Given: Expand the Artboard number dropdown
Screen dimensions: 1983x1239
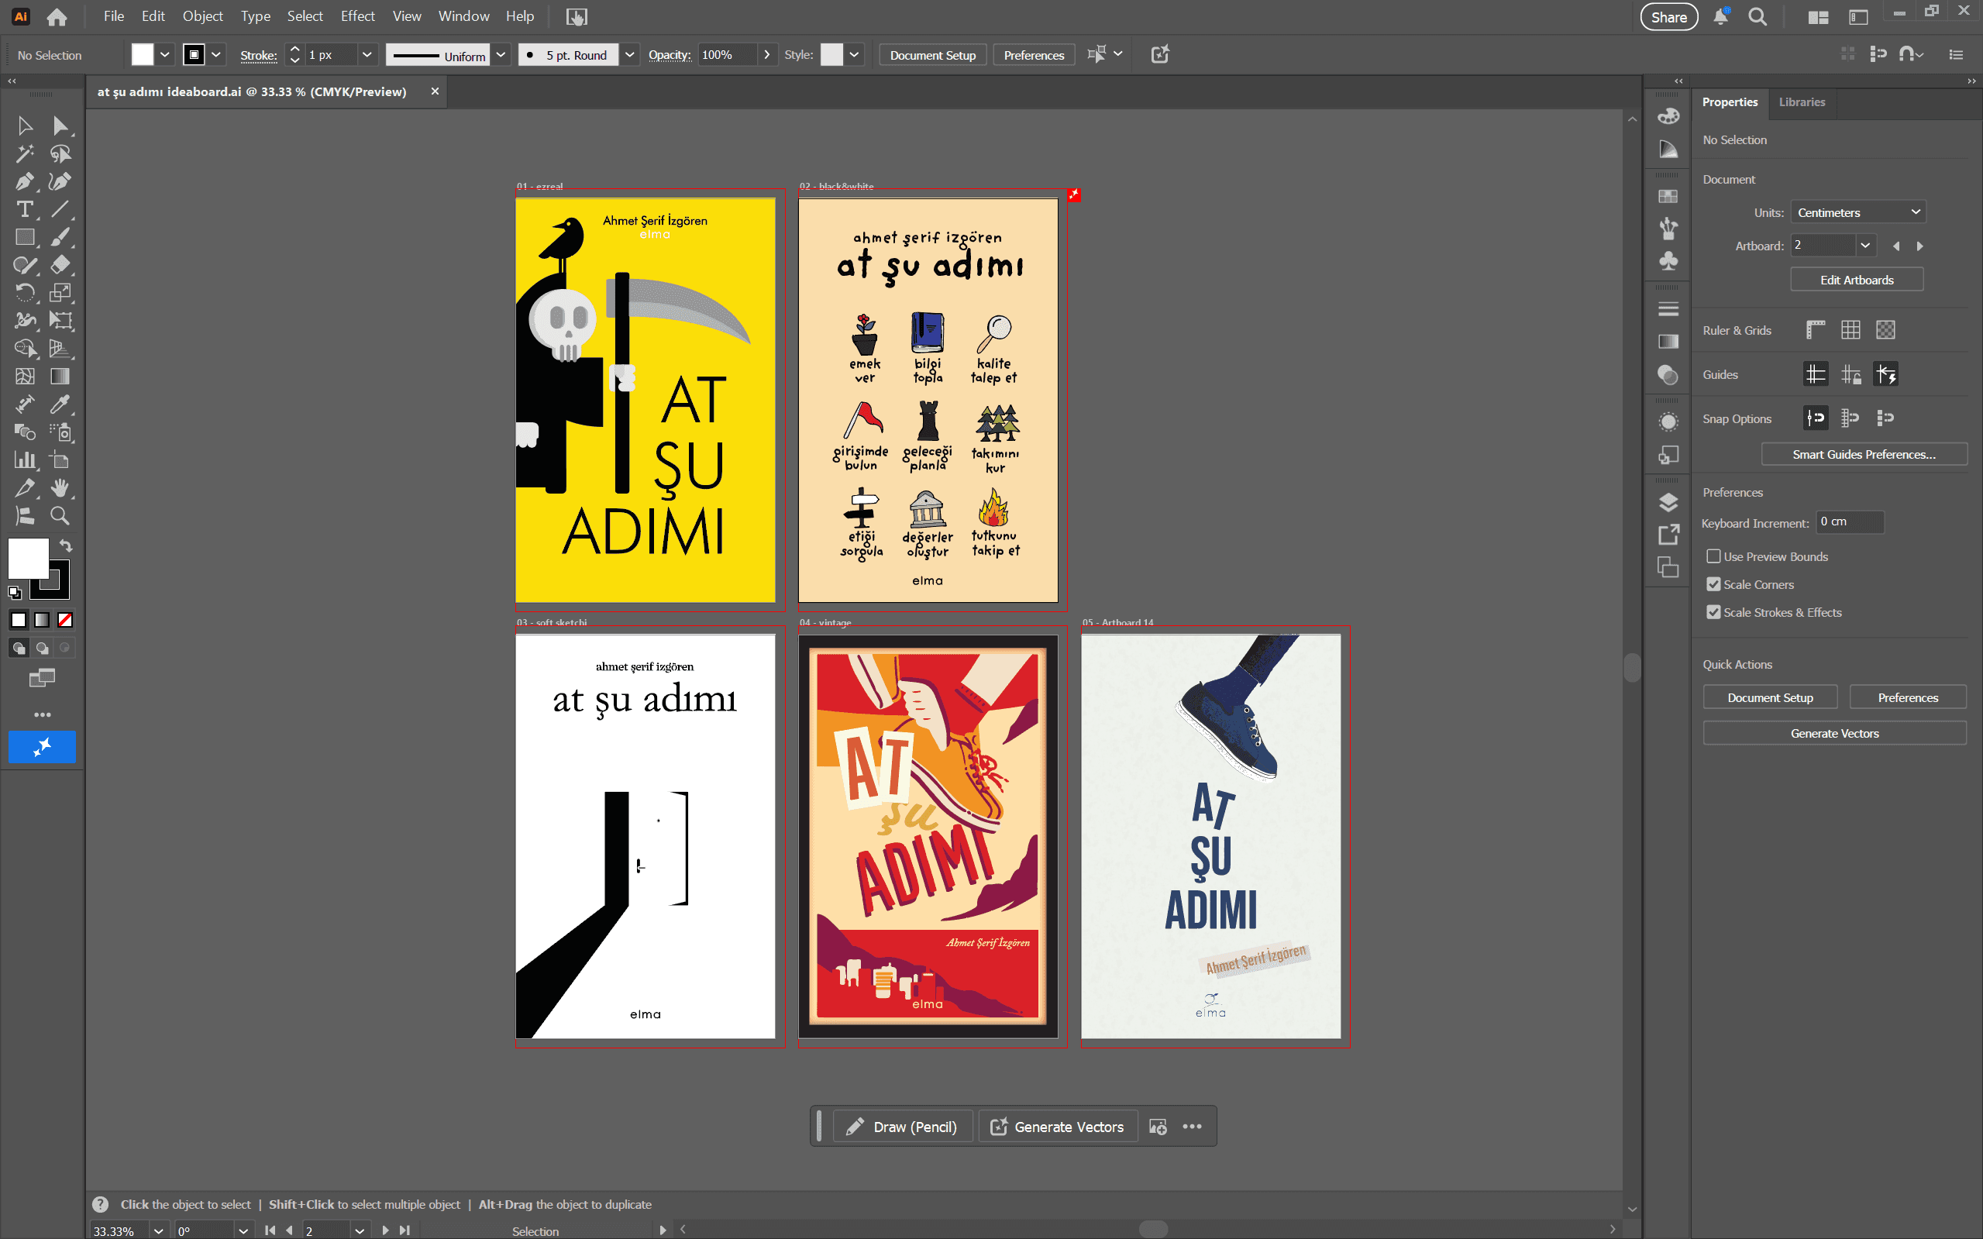Looking at the screenshot, I should 1865,245.
